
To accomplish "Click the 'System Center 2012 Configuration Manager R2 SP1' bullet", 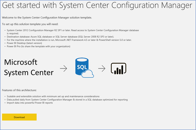I will tap(73, 32).
